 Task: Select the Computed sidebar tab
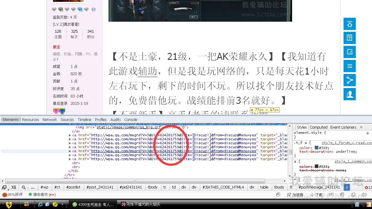click(x=319, y=127)
